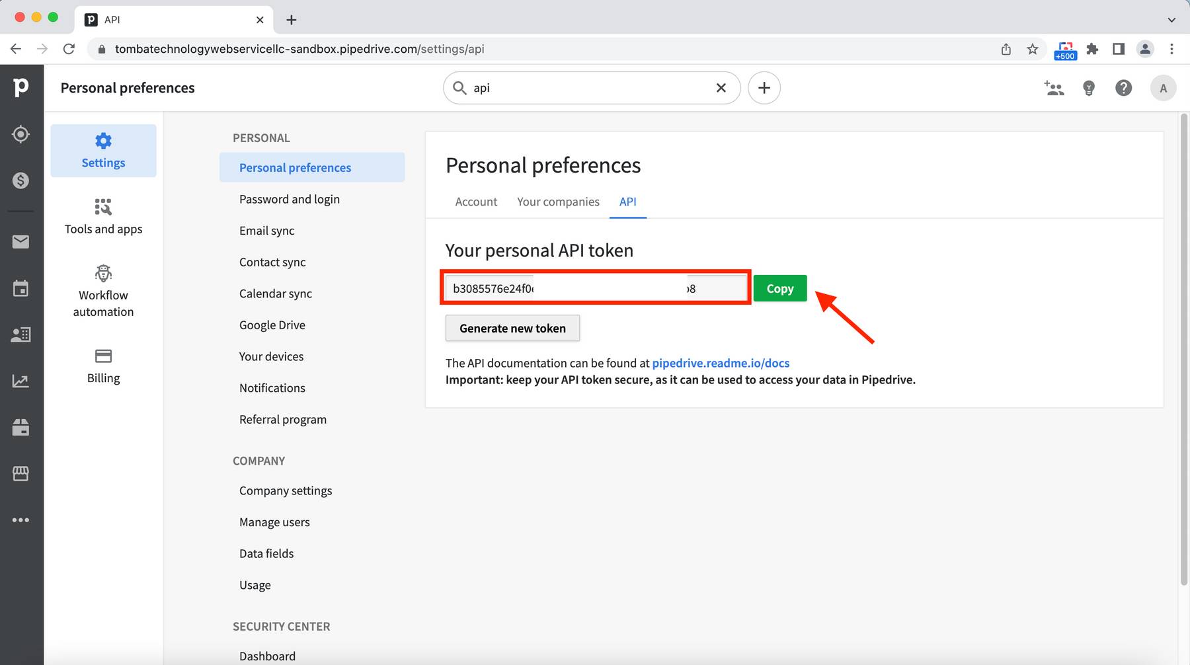1190x665 pixels.
Task: Click Generate new token button
Action: point(512,328)
